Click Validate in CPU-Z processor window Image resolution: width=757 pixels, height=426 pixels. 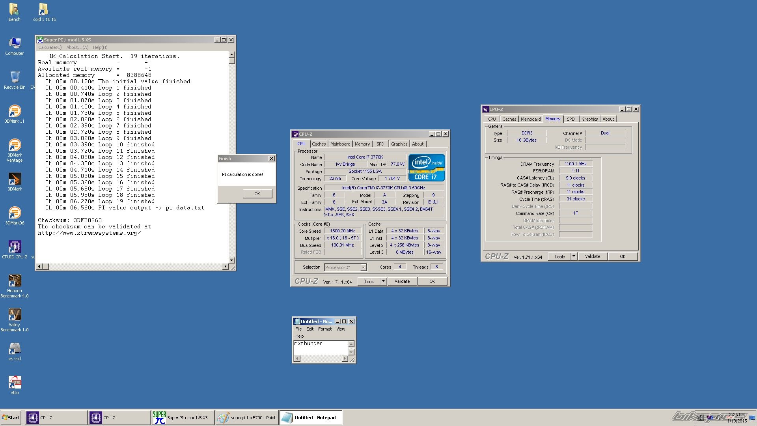pos(402,281)
